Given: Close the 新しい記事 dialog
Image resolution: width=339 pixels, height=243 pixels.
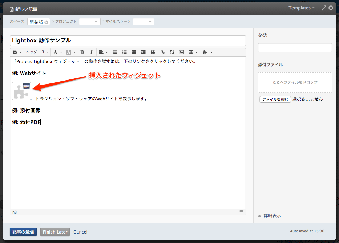Looking at the screenshot, I should (x=331, y=8).
